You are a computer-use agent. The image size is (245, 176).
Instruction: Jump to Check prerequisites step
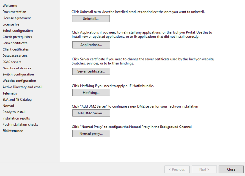[x=17, y=37]
